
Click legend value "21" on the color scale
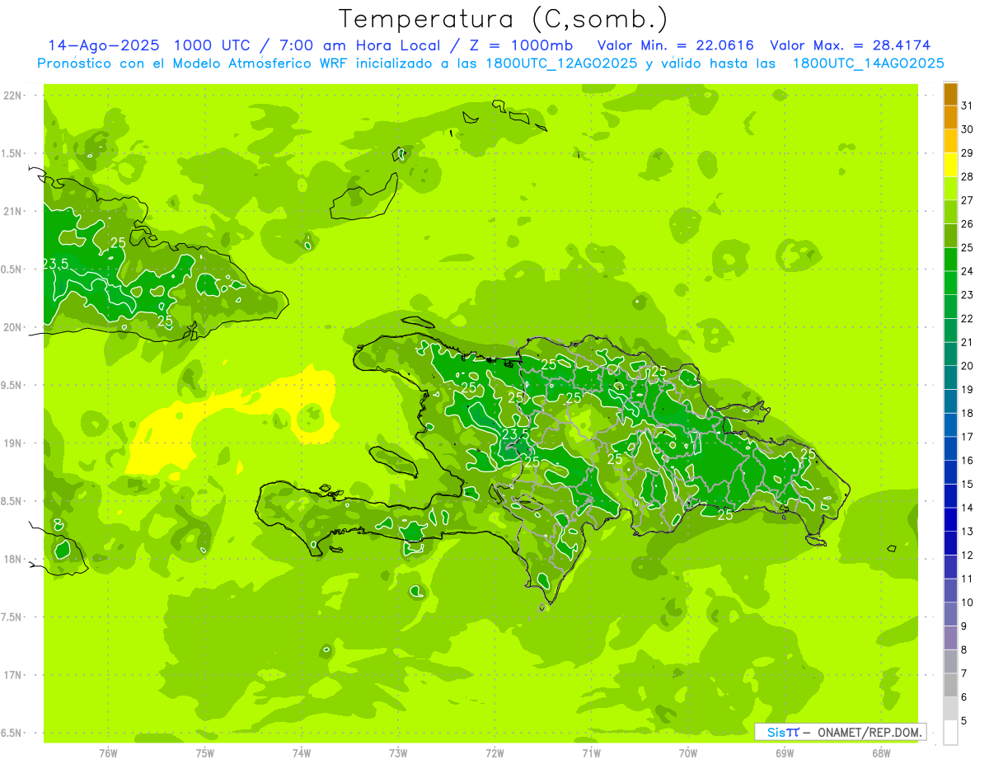(x=968, y=342)
